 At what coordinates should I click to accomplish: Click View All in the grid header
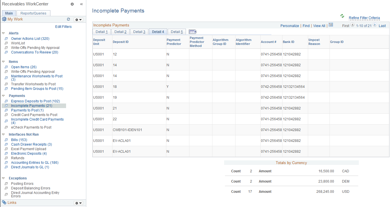pos(319,26)
